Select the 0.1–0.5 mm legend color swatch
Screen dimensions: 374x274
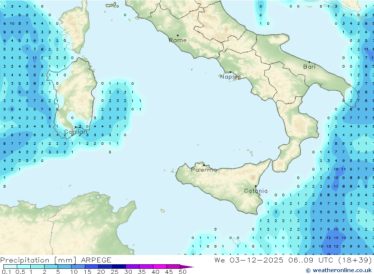tap(10, 267)
